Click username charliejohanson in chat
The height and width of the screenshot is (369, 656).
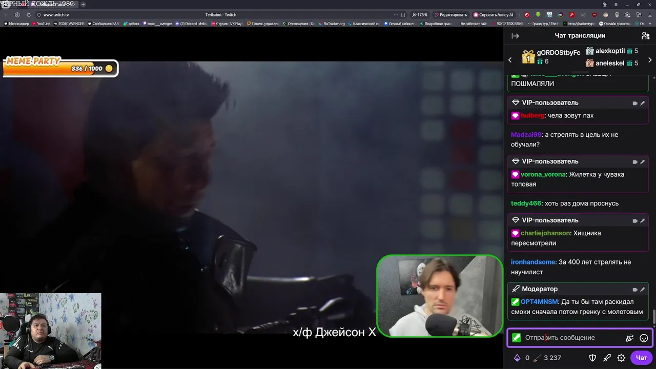tap(545, 233)
